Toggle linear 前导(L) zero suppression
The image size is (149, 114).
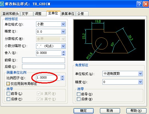point(9,94)
